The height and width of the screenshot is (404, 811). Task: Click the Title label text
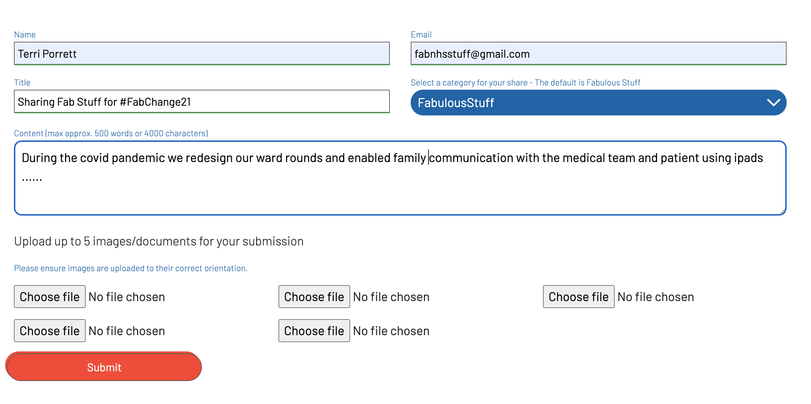[22, 83]
